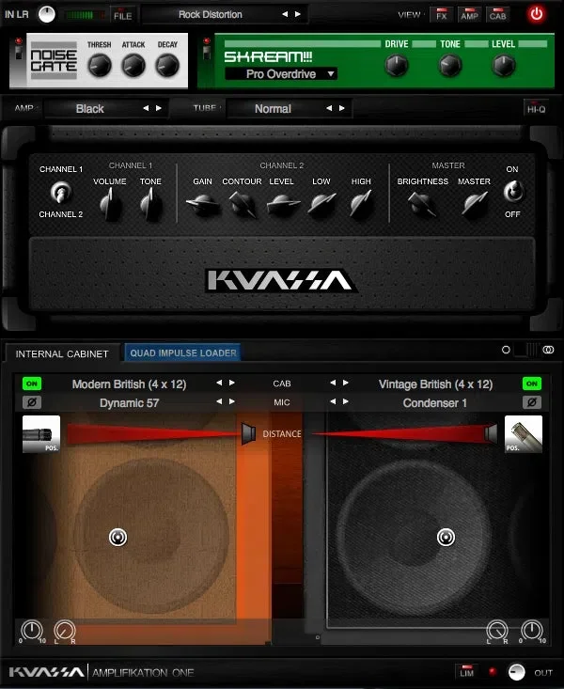Viewport: 564px width, 689px height.
Task: Click the Channel 2 HIGH knob
Action: pyautogui.click(x=361, y=204)
